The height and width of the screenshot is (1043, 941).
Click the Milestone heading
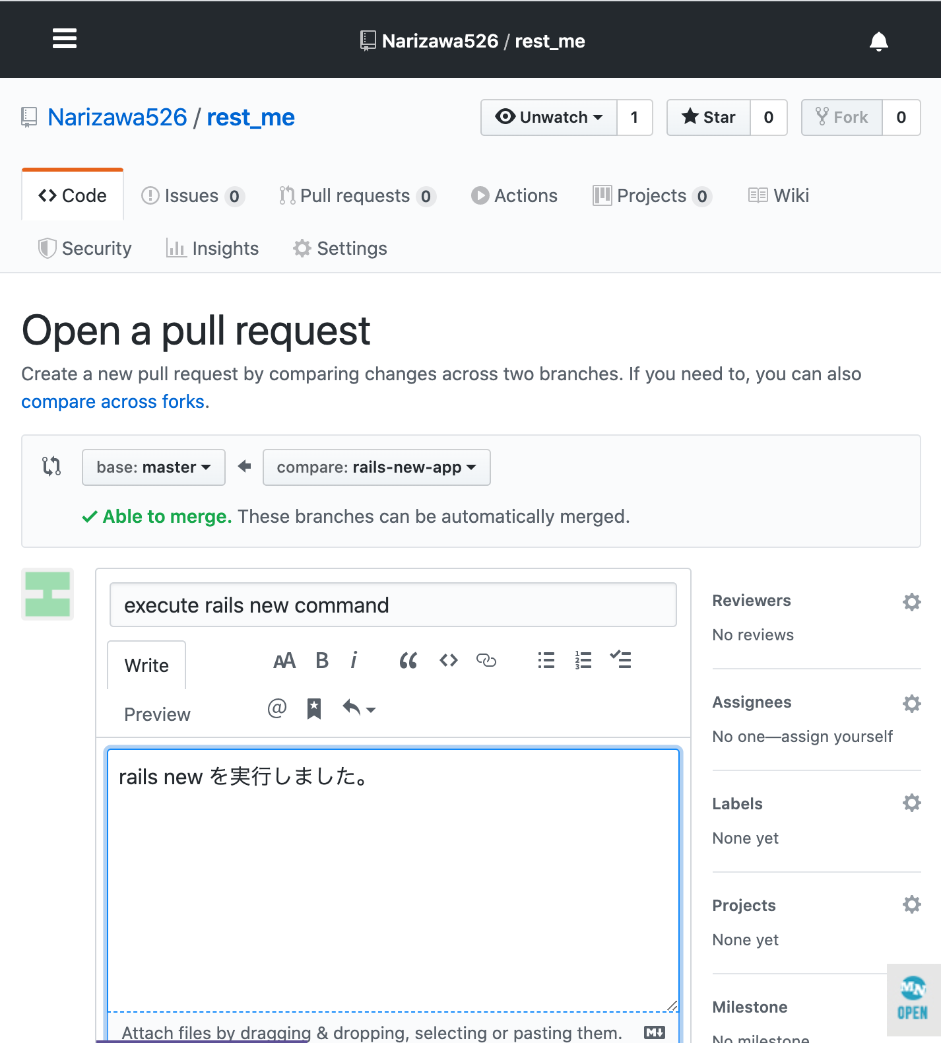tap(750, 1007)
